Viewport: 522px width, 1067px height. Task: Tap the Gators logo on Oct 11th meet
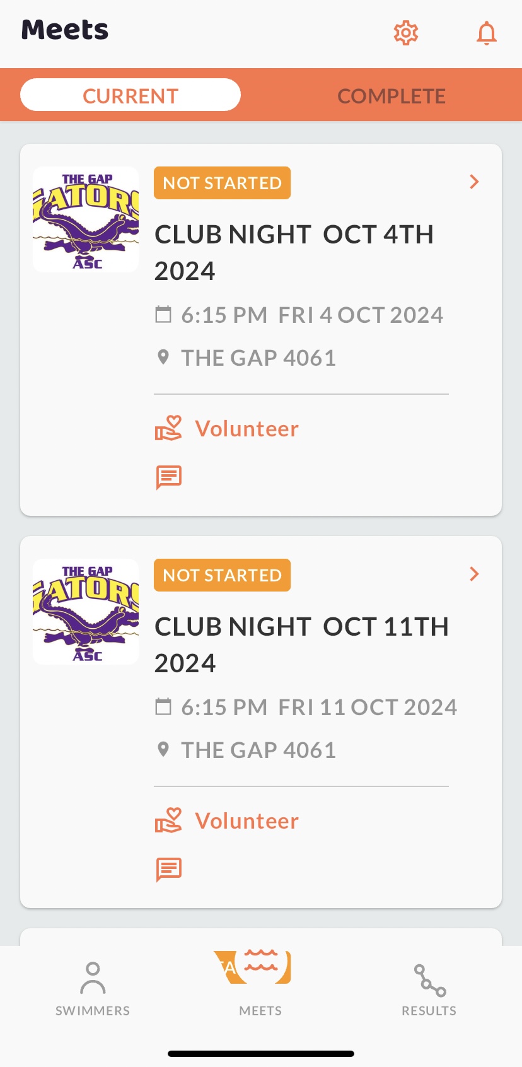point(86,612)
